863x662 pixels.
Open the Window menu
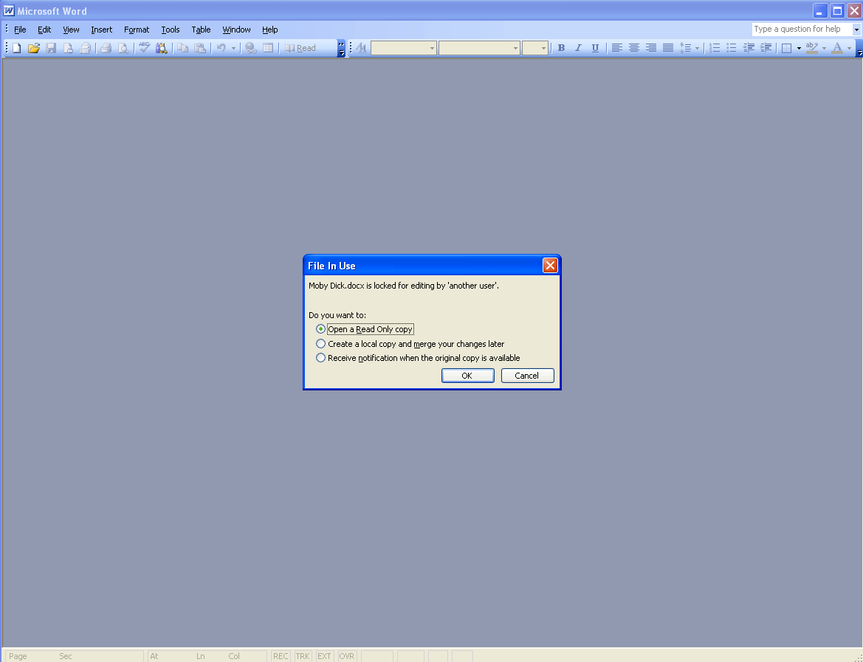(237, 30)
